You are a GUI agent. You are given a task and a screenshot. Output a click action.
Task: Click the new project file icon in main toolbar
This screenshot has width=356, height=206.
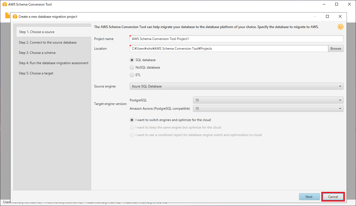7,16
